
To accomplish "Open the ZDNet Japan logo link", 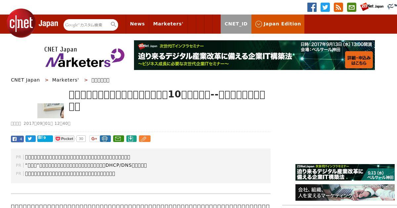I will coord(372,7).
